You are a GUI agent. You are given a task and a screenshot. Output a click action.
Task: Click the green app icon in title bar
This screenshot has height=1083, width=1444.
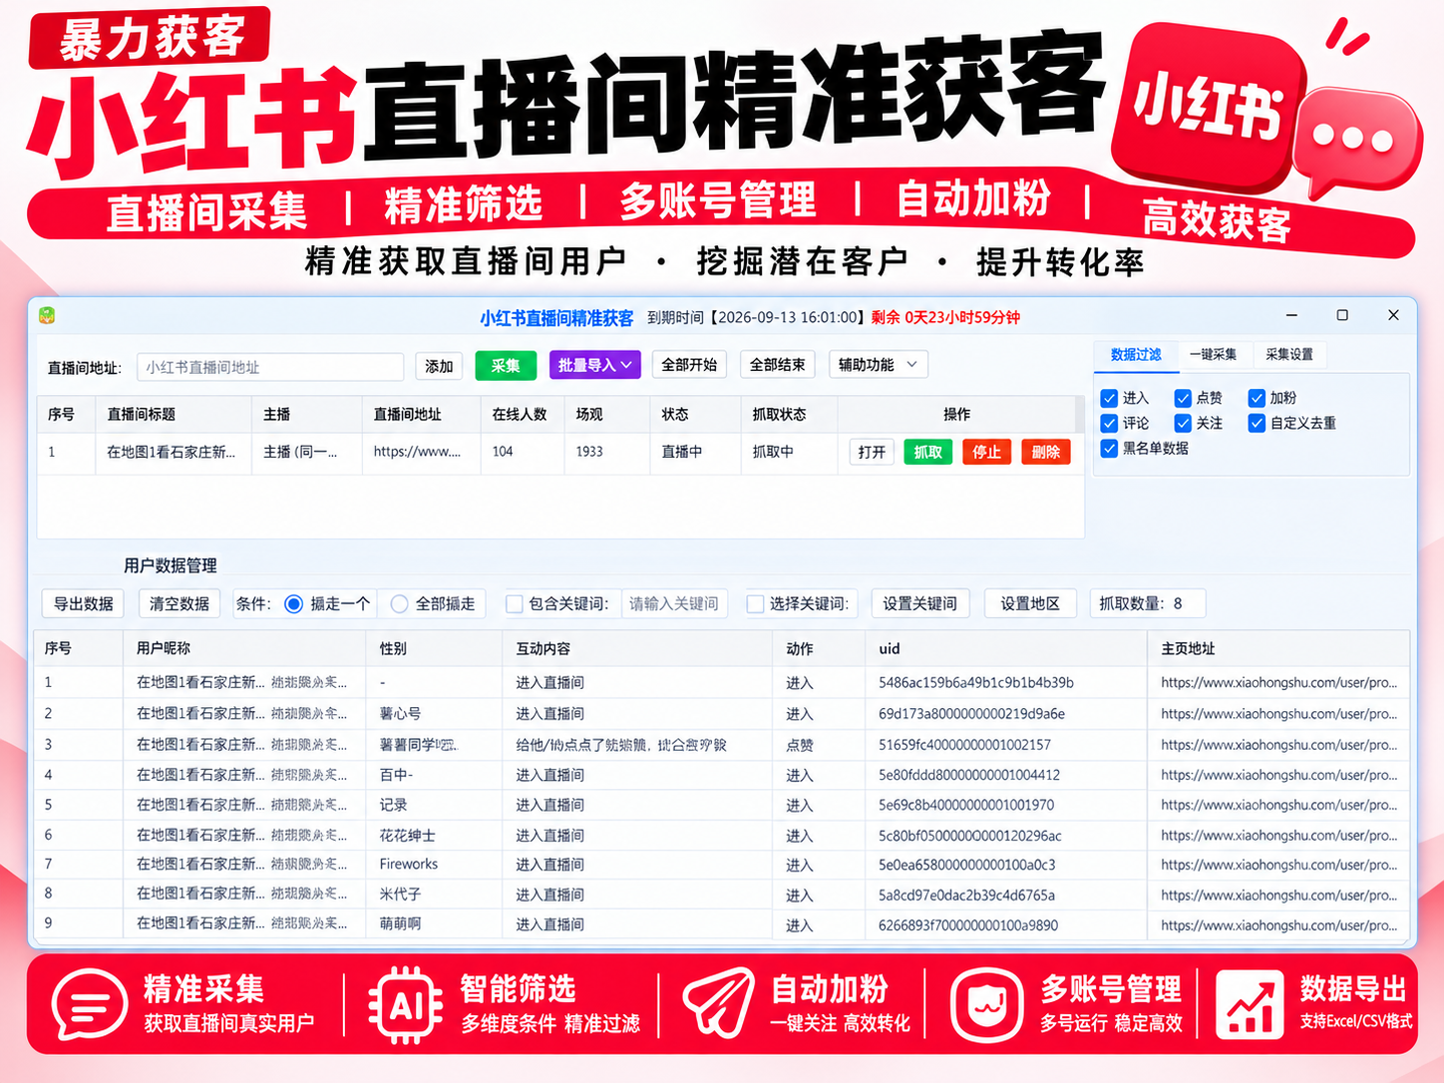(x=47, y=316)
